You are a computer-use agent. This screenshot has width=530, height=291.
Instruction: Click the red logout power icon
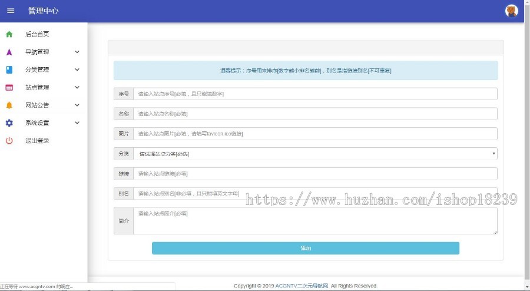pyautogui.click(x=9, y=141)
